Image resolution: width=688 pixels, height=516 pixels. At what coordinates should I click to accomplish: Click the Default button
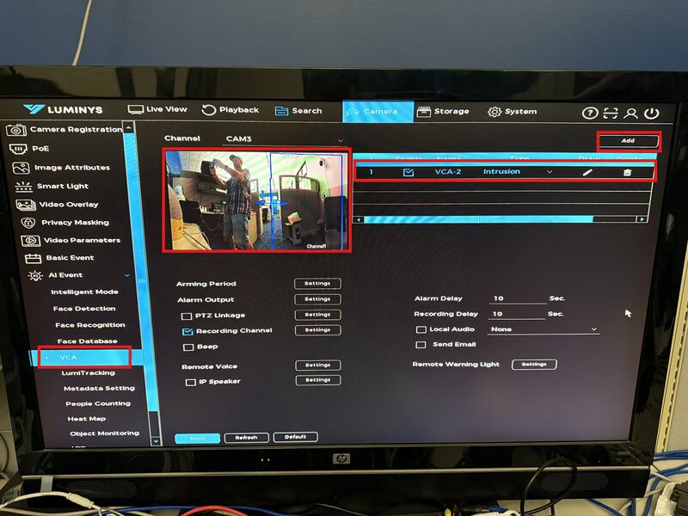tap(295, 437)
